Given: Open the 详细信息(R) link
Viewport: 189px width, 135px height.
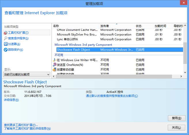Looking at the screenshot, I should click(11, 100).
